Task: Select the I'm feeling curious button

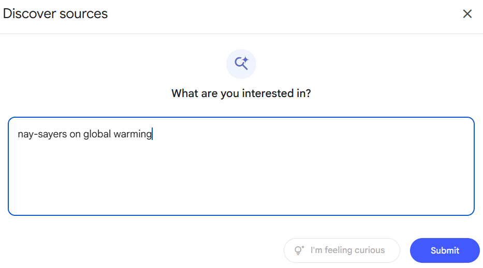Action: [342, 250]
